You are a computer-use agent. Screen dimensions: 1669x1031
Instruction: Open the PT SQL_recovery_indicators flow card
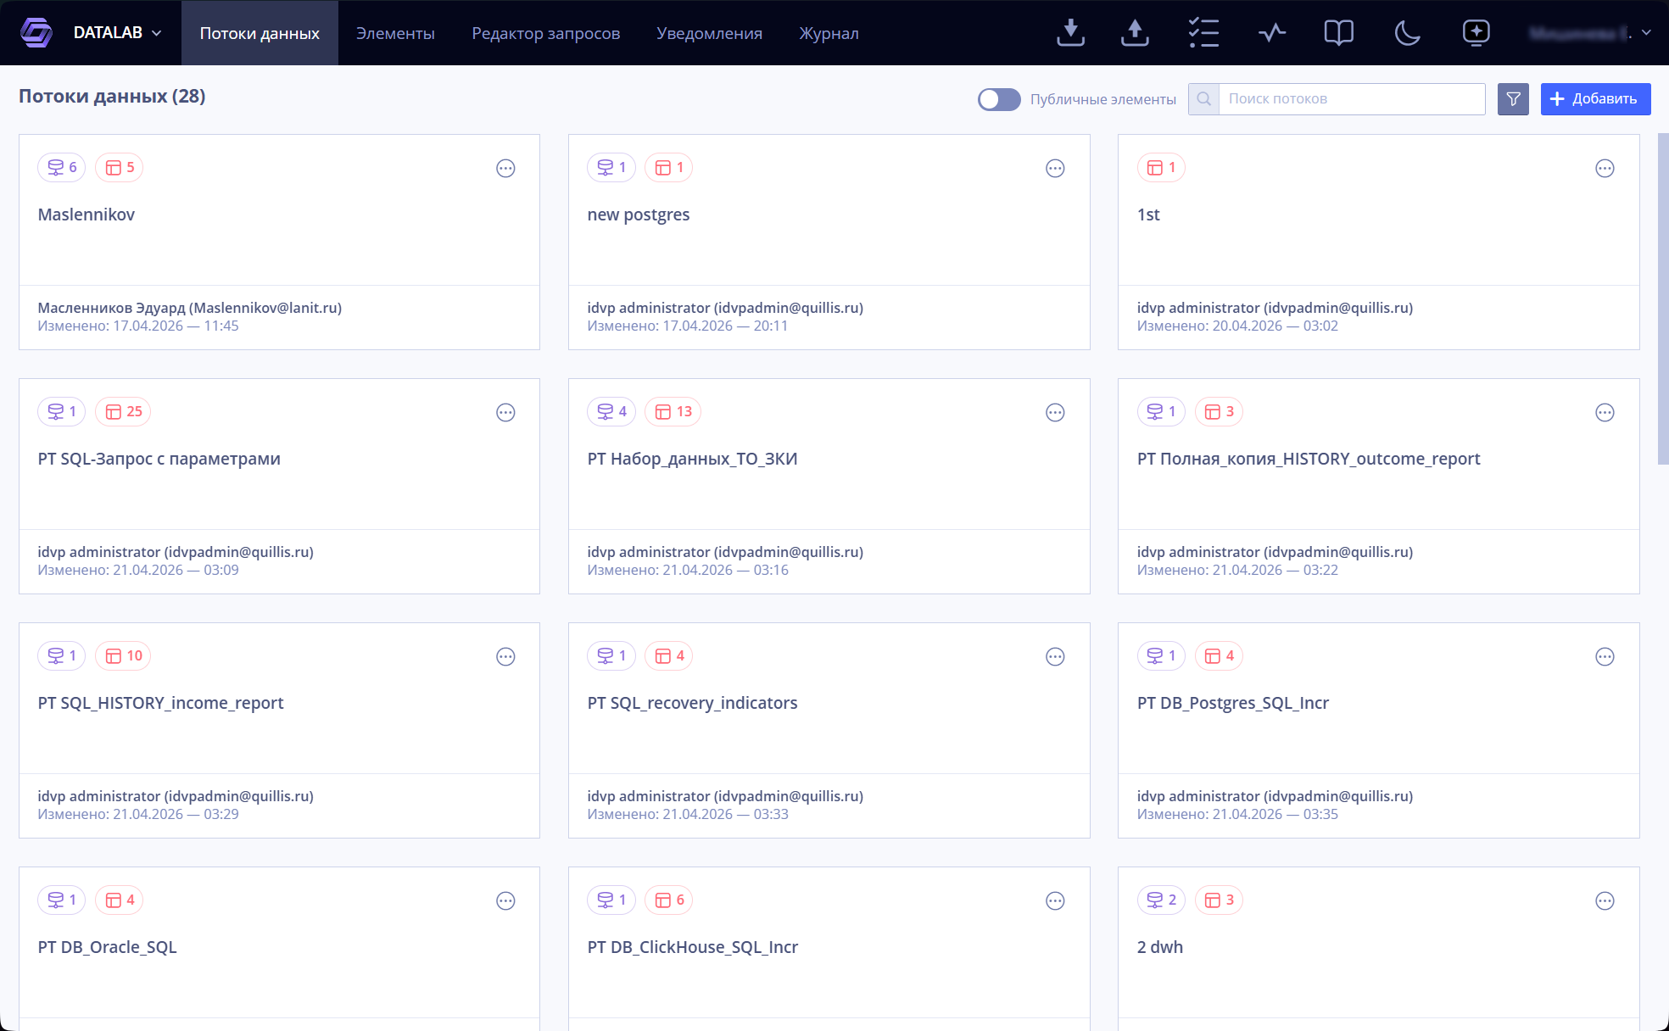[x=829, y=730]
